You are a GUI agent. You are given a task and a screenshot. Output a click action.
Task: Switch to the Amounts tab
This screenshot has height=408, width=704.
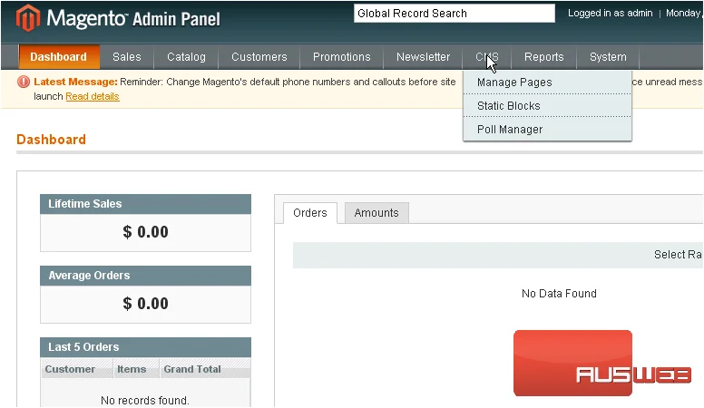(376, 213)
